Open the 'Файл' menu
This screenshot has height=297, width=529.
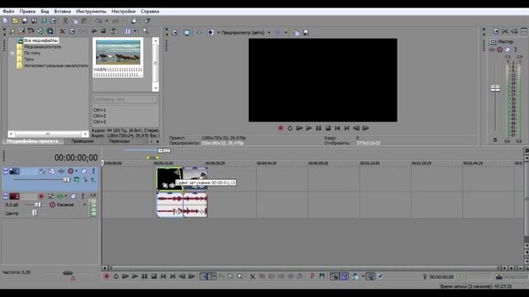coord(8,12)
